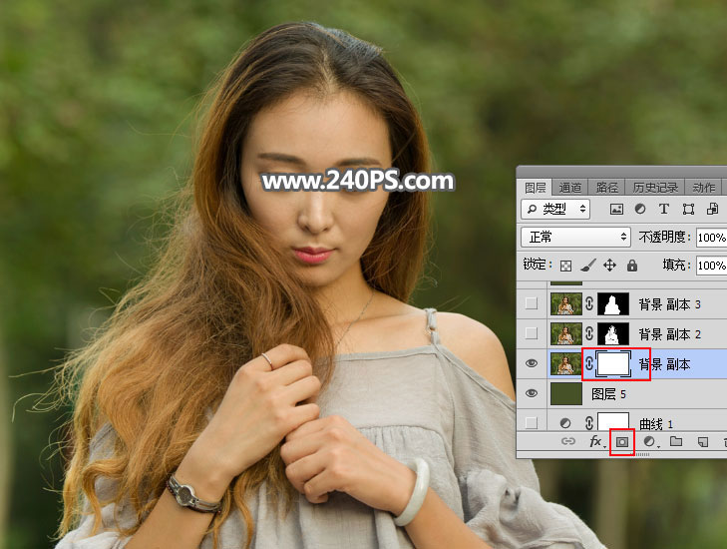The image size is (727, 549).
Task: Switch to the 路径 tab
Action: (607, 188)
